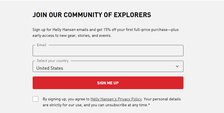Click the Email floating label
The image size is (224, 113).
point(42,45)
